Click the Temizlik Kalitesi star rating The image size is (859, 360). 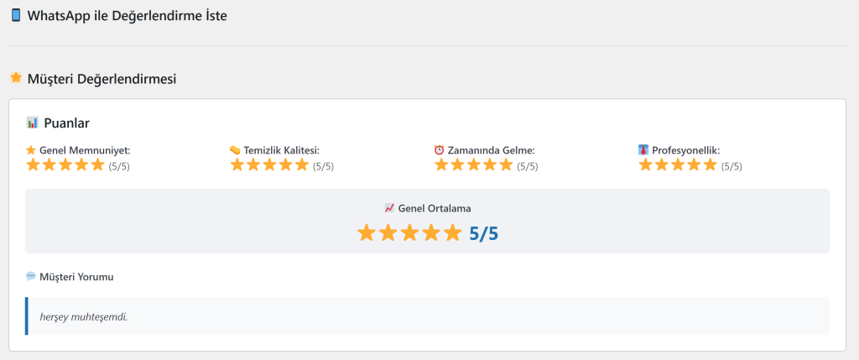pyautogui.click(x=269, y=165)
